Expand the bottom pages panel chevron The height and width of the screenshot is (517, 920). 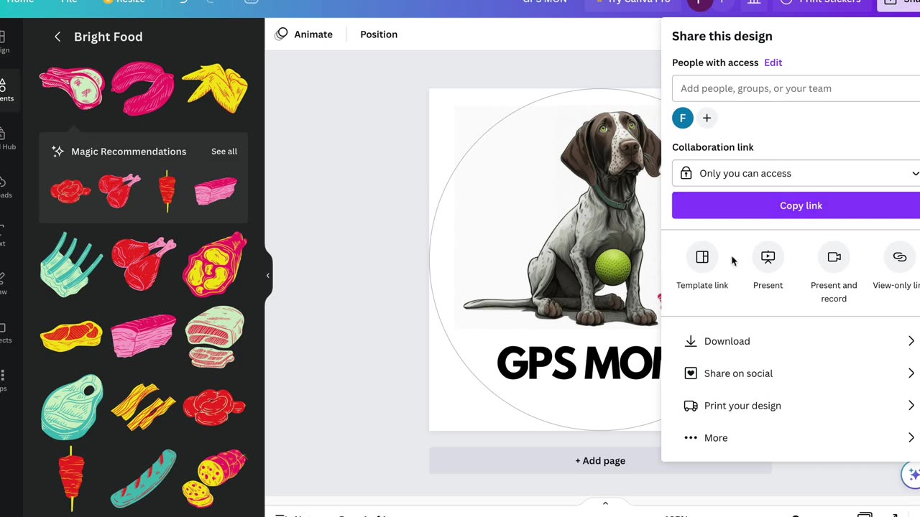(x=605, y=503)
